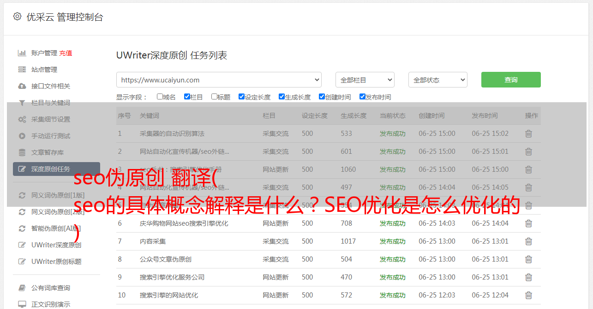The height and width of the screenshot is (309, 593).
Task: Uncheck the 设定长度 checkbox
Action: tap(241, 97)
